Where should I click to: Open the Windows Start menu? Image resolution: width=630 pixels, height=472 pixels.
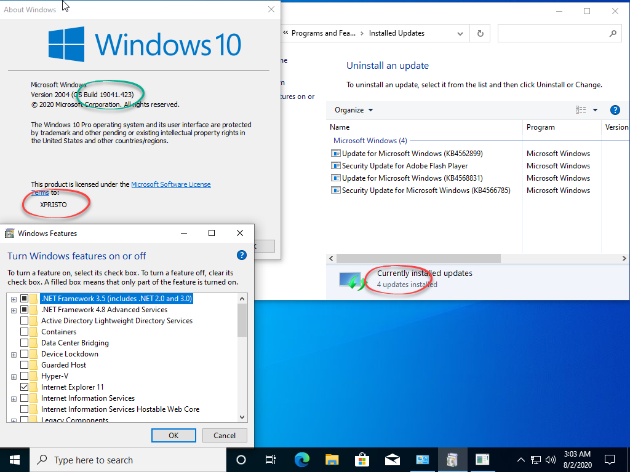click(15, 460)
